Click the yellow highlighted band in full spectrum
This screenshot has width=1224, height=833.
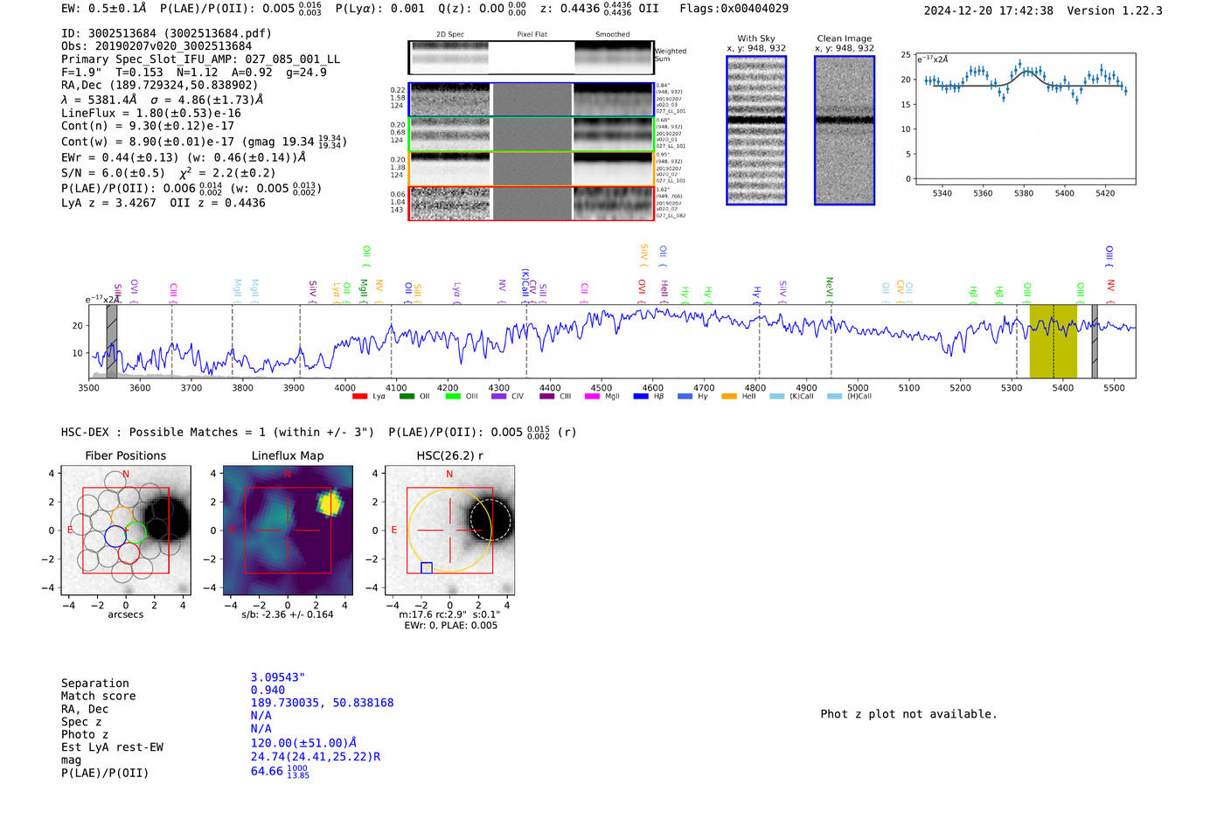(1053, 342)
